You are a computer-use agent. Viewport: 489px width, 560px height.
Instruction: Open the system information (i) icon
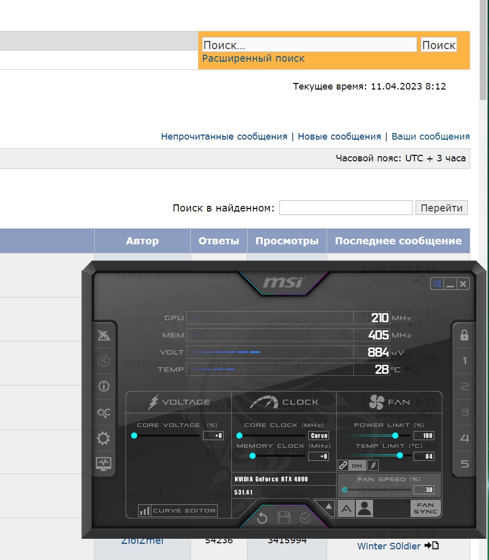click(x=104, y=386)
